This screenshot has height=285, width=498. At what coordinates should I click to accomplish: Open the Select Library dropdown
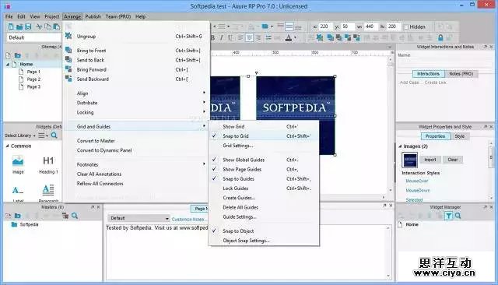(x=20, y=135)
